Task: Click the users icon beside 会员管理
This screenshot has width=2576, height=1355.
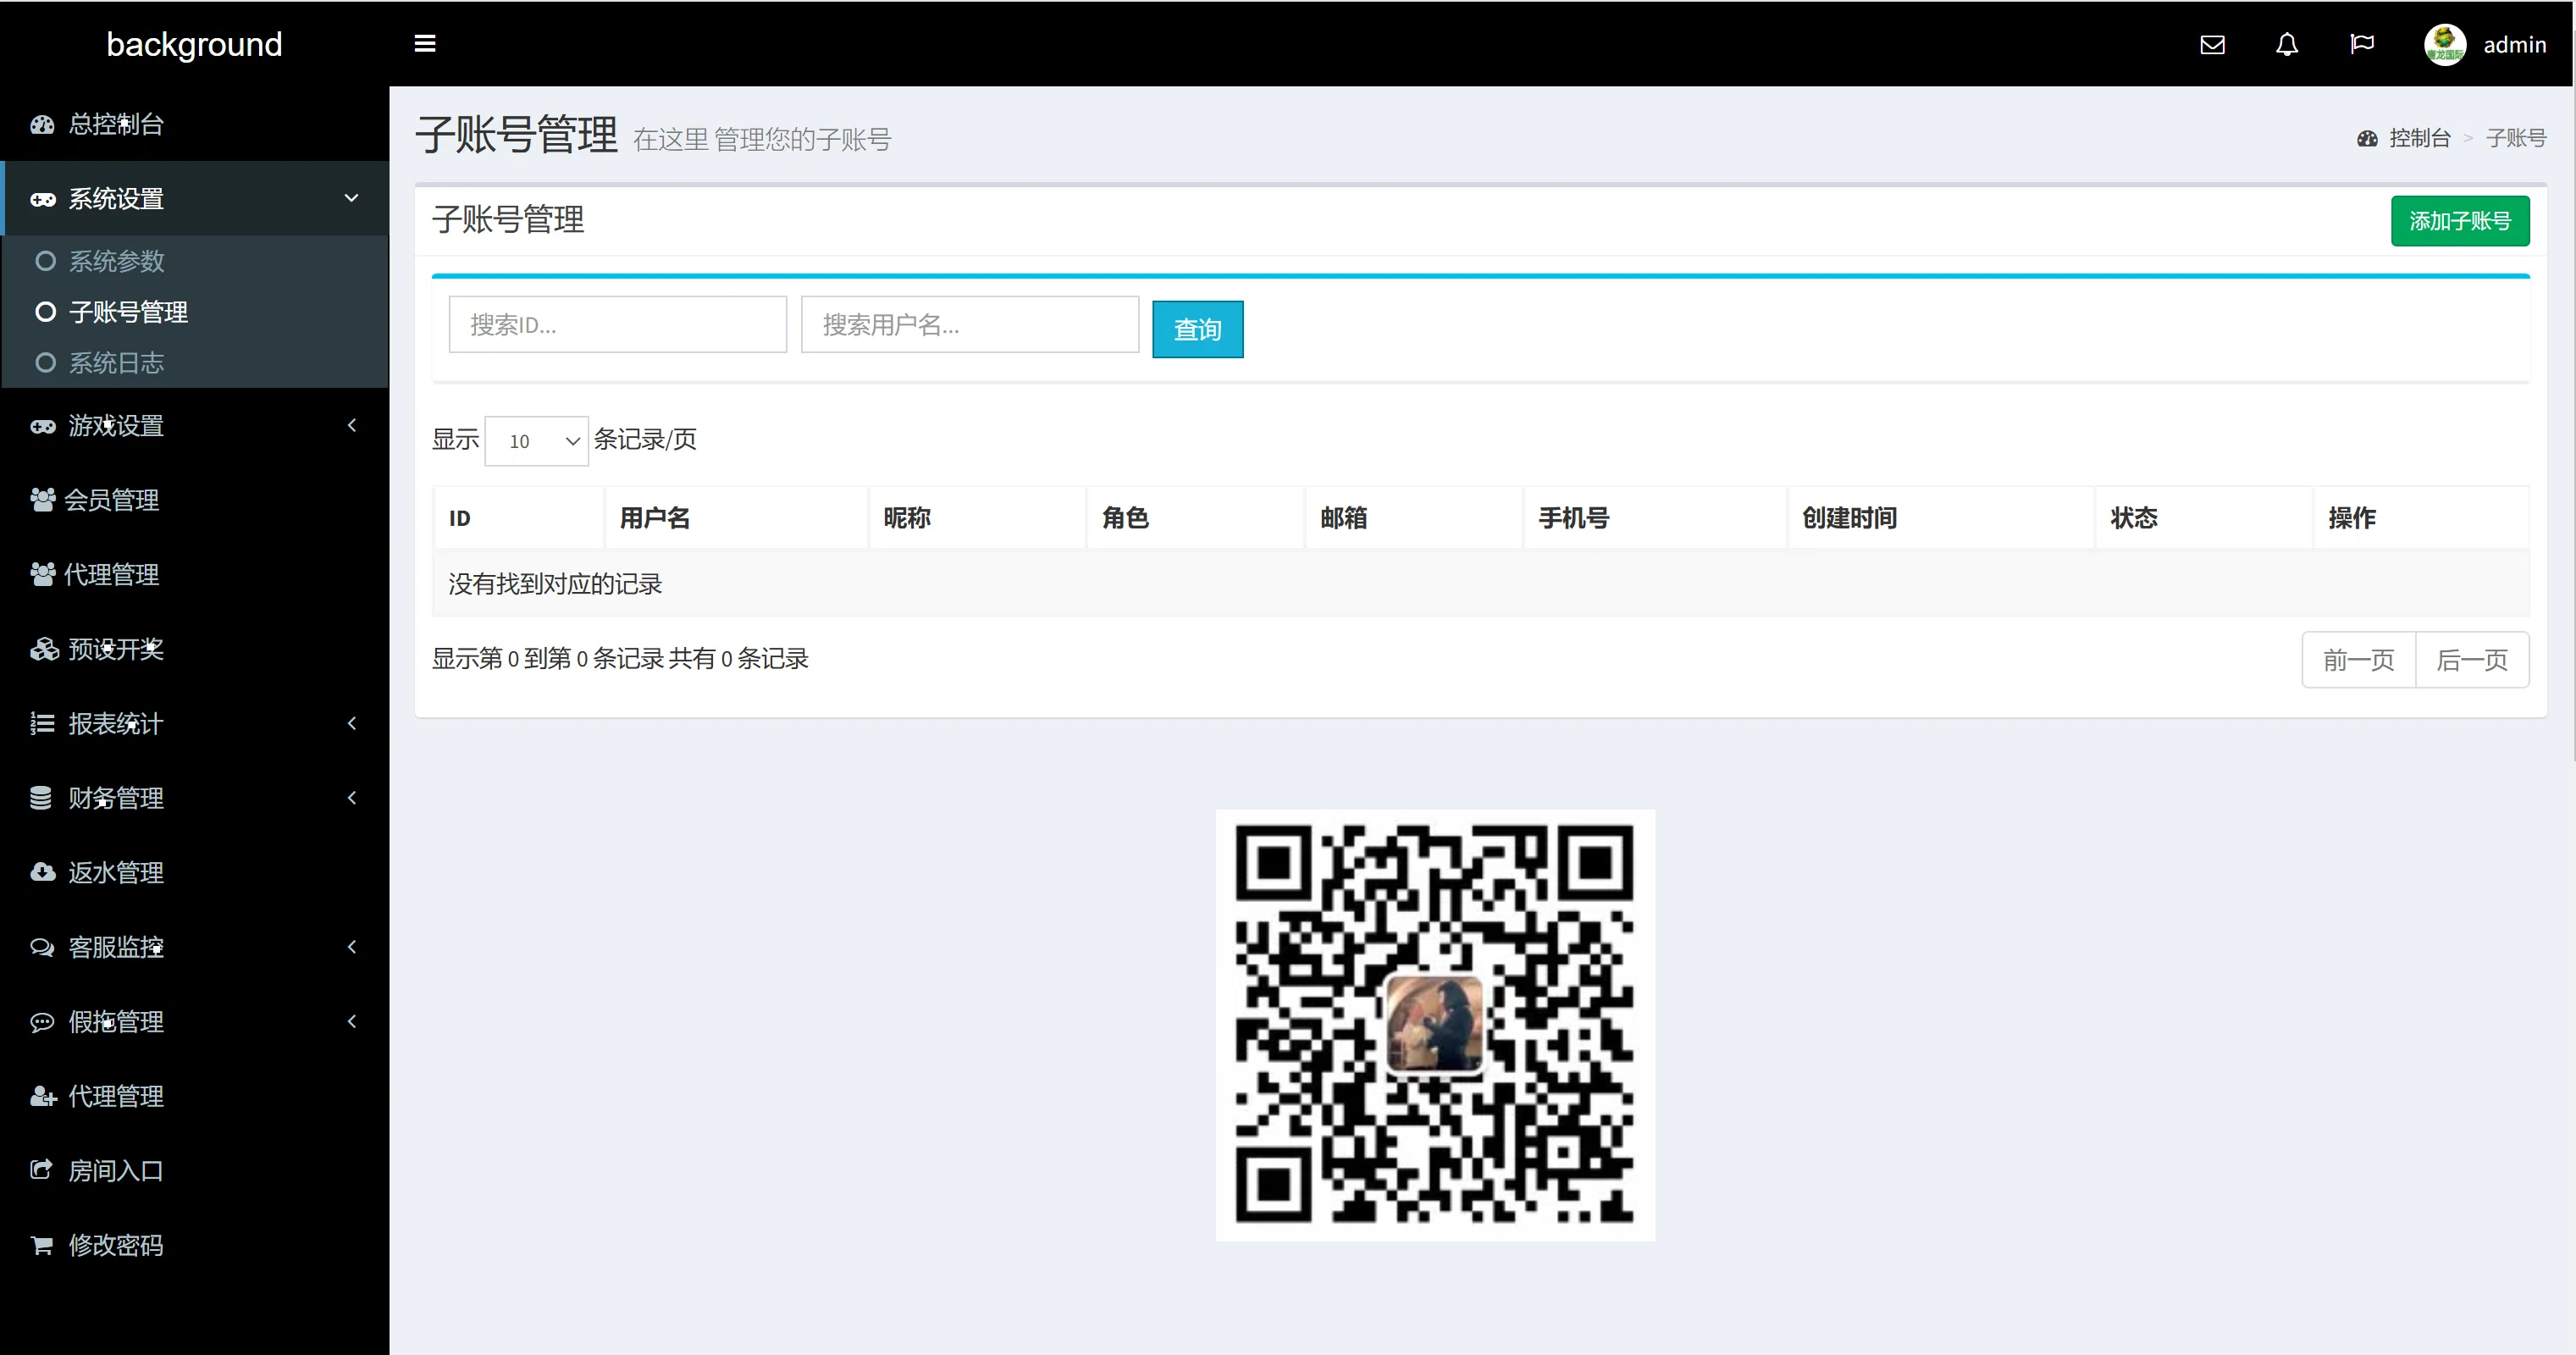Action: 42,500
